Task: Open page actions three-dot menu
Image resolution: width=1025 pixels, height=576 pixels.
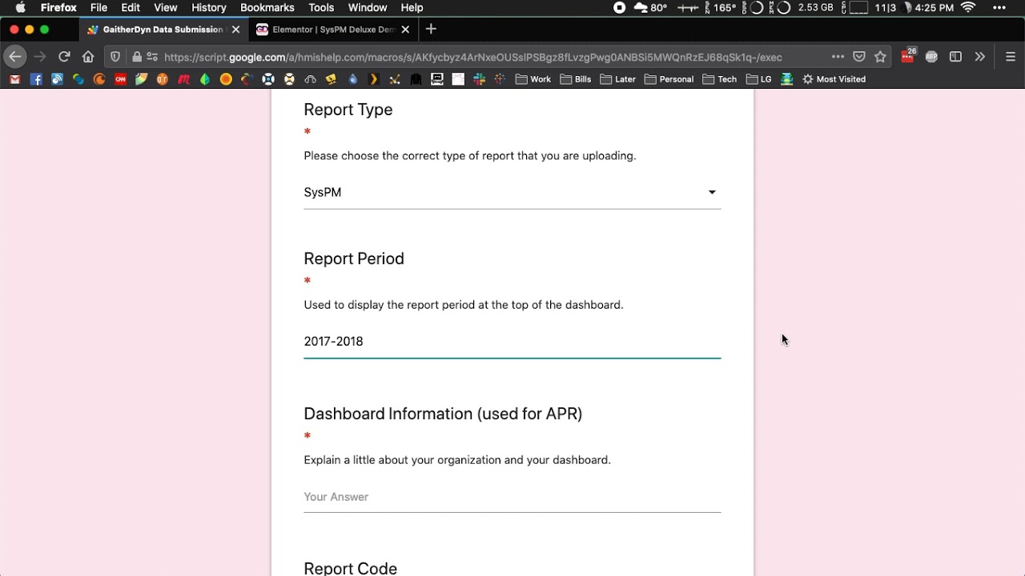Action: pyautogui.click(x=838, y=57)
